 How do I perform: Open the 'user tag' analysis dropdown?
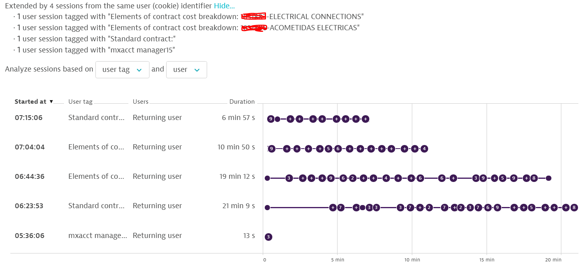[122, 70]
